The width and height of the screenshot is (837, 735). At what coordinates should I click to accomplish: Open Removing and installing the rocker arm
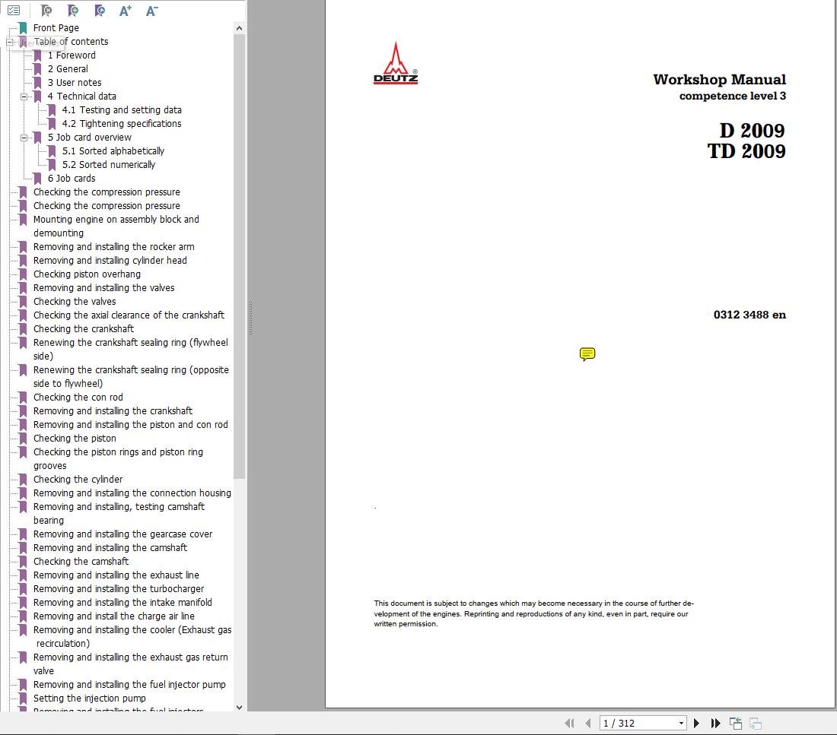click(x=113, y=247)
